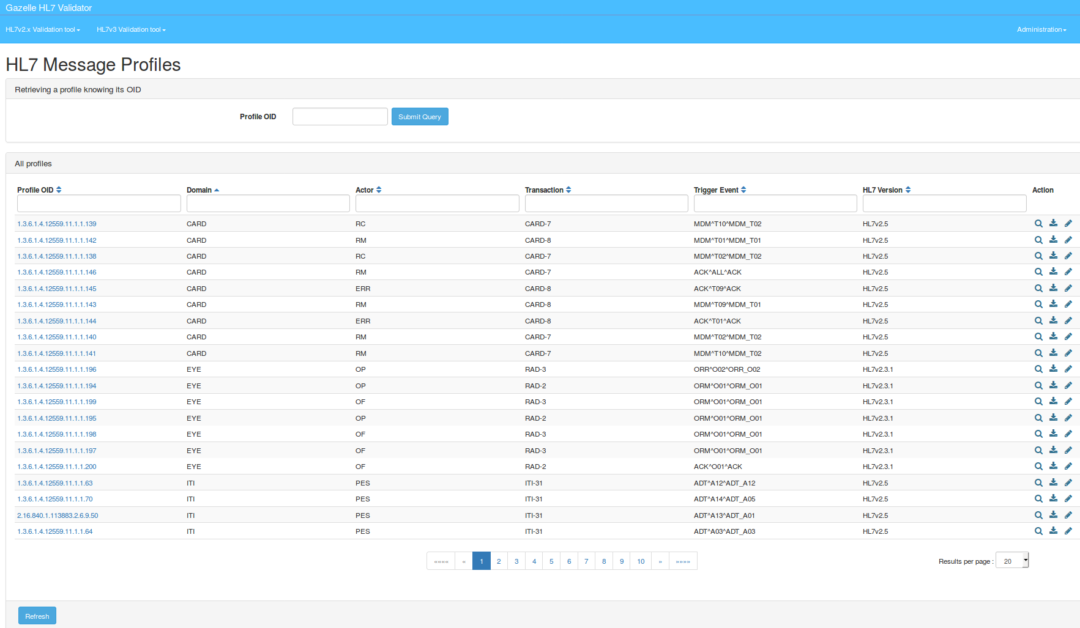Go to page 5 of results
The height and width of the screenshot is (628, 1080).
(x=551, y=561)
